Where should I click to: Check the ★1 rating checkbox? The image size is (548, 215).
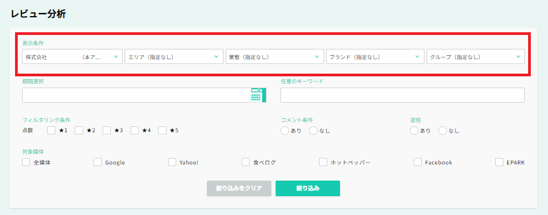click(52, 130)
